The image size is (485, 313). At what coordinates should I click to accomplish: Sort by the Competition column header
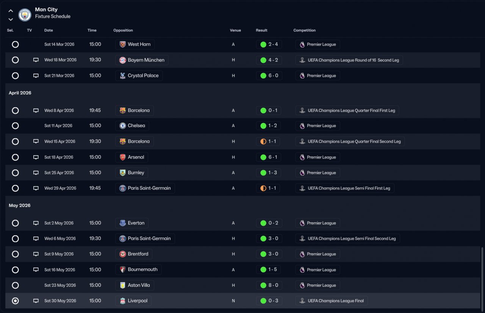[x=305, y=30]
